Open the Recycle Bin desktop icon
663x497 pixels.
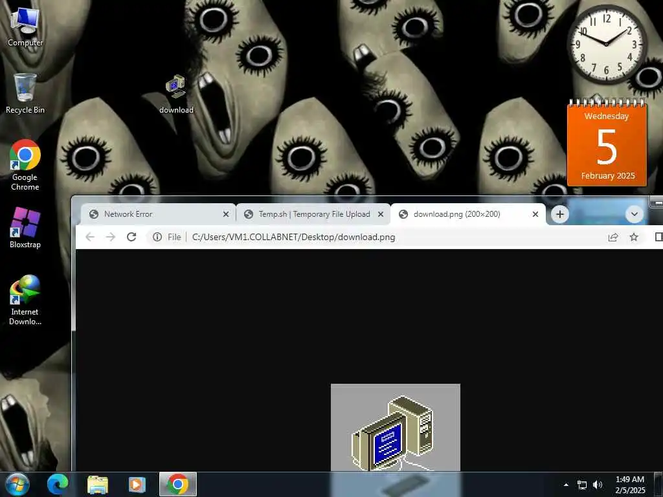25,94
